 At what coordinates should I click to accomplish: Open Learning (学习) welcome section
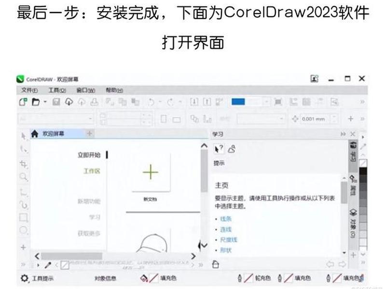[x=95, y=217]
